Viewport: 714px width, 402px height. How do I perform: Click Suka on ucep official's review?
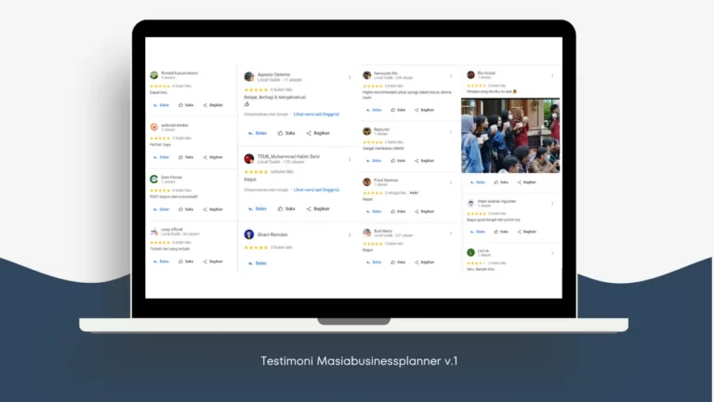point(186,261)
